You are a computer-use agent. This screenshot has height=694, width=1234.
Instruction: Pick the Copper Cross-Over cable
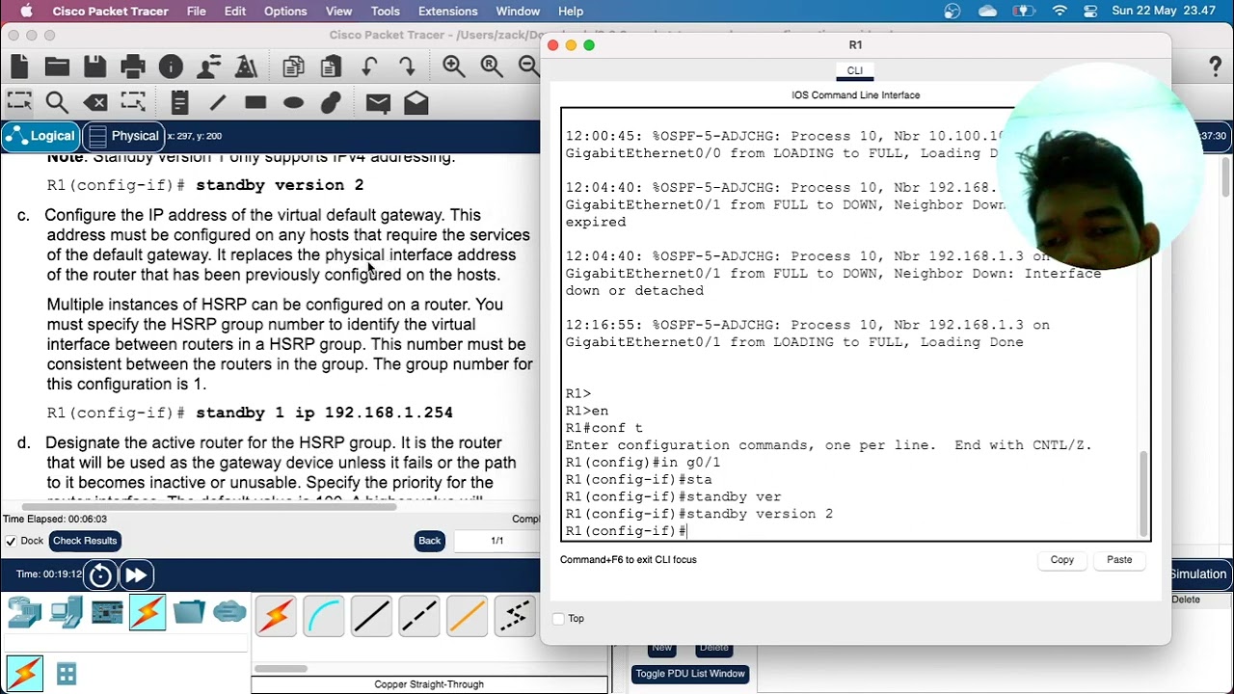point(419,617)
